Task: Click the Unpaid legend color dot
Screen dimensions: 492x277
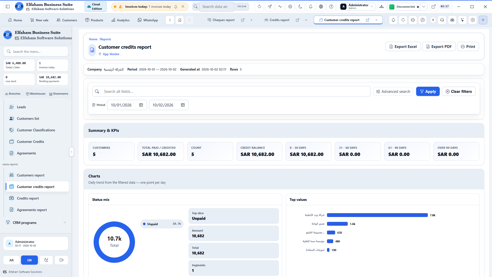Action: click(144, 224)
